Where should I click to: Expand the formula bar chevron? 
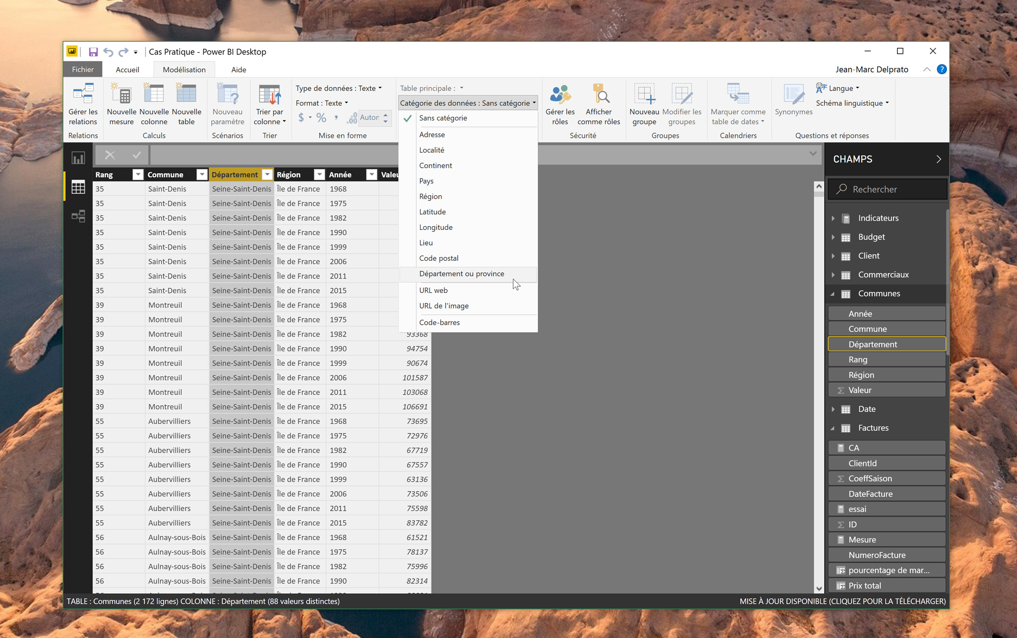813,154
